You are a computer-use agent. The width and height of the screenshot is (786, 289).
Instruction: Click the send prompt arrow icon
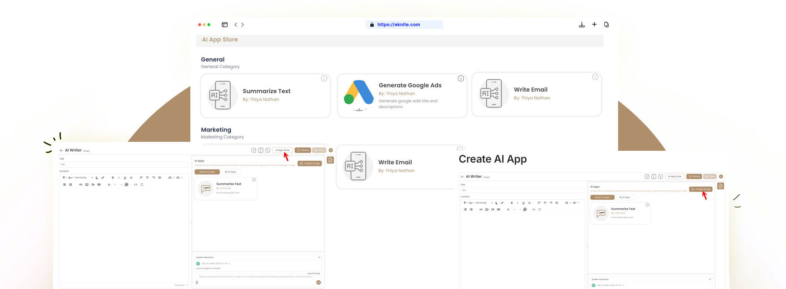pos(318,282)
